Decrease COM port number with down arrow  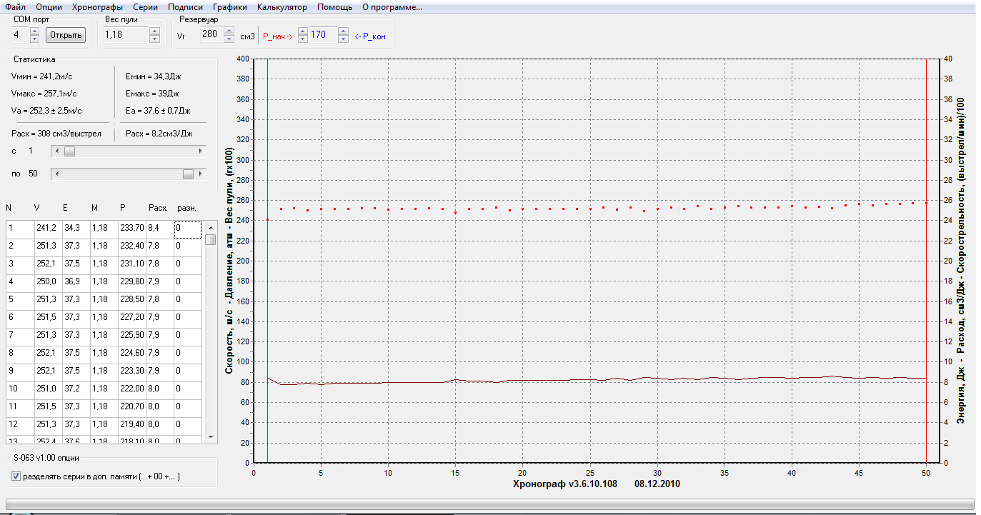(34, 38)
